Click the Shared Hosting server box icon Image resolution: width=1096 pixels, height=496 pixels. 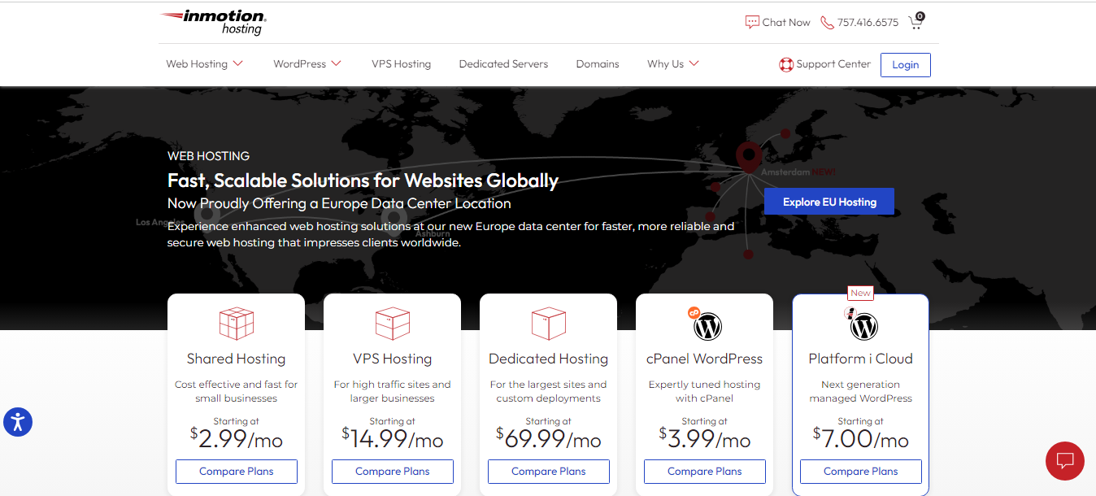click(237, 324)
